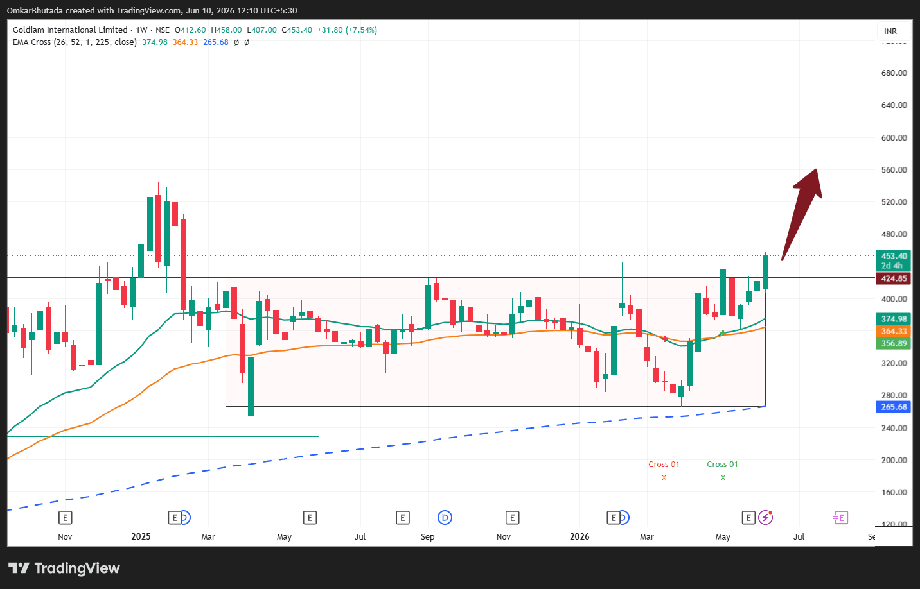Click the green 356.89 price label
Viewport: 920px width, 589px height.
tap(894, 343)
